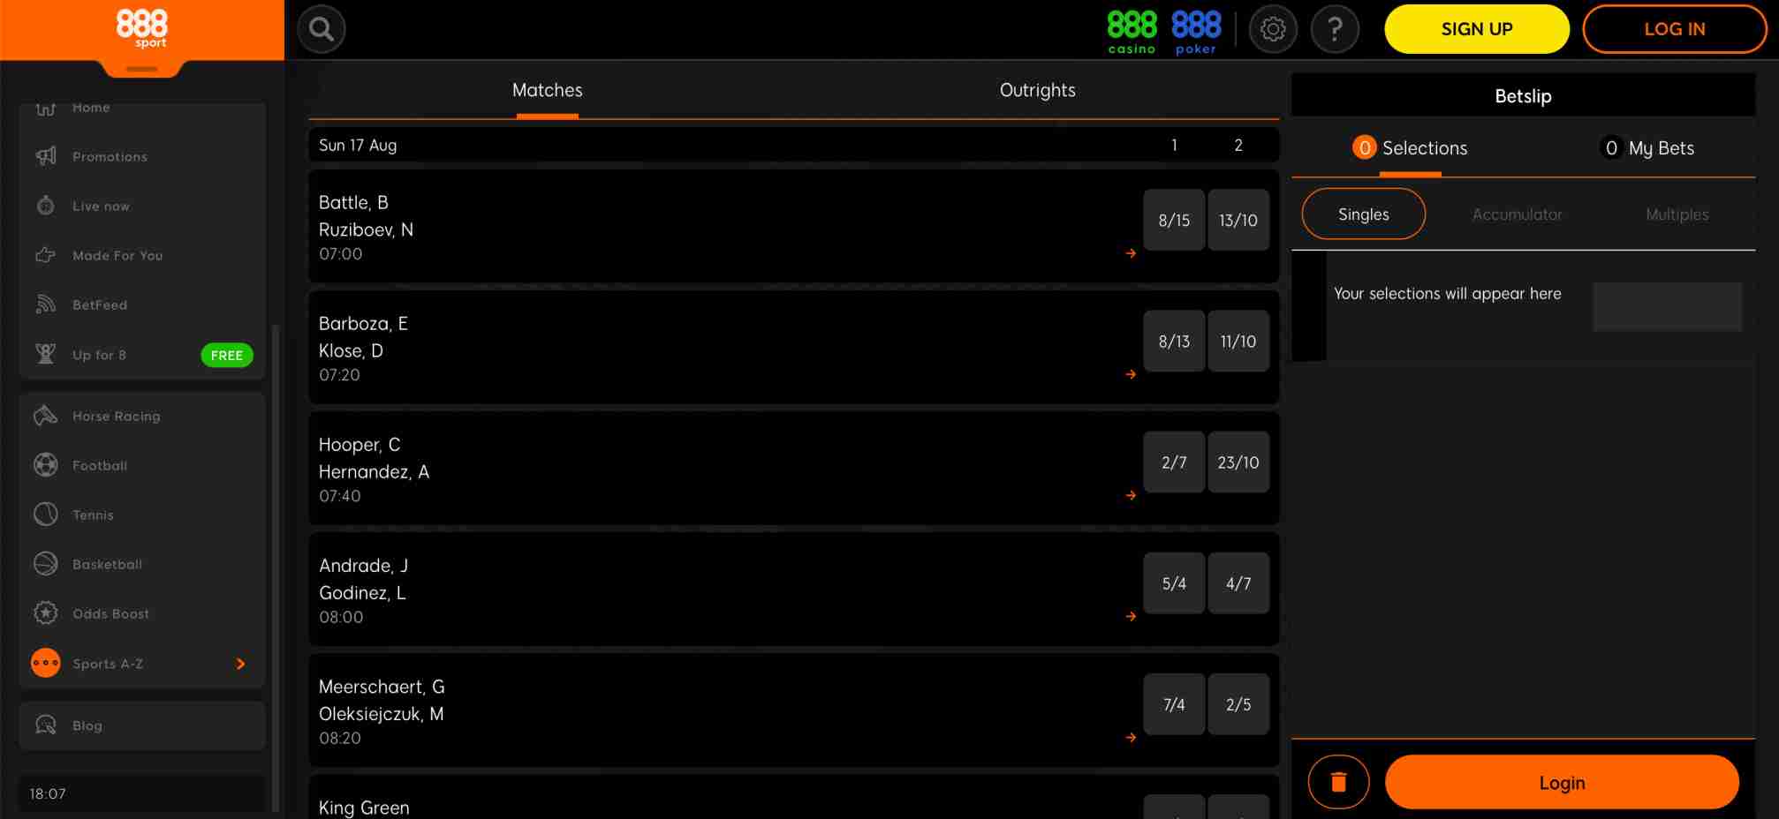Select 7/4 odds for Meerschaert, G
This screenshot has height=819, width=1779.
pos(1174,703)
